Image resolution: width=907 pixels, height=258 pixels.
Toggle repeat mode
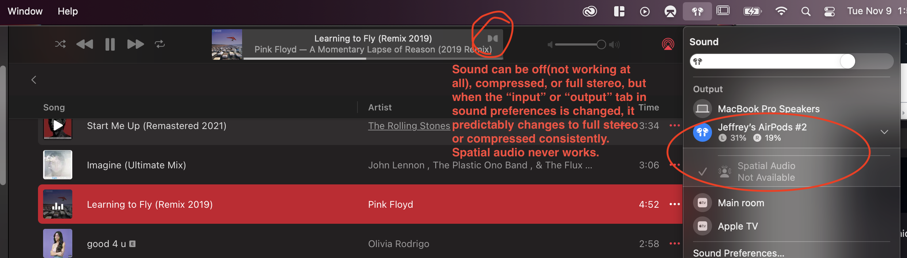click(x=160, y=44)
